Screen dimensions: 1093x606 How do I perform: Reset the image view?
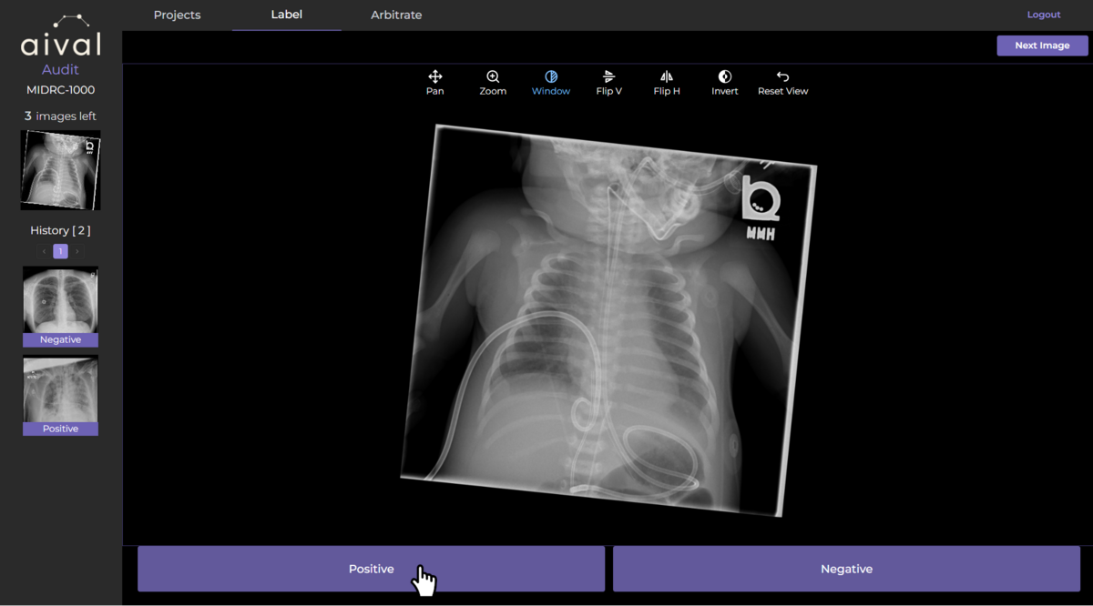[x=782, y=83]
